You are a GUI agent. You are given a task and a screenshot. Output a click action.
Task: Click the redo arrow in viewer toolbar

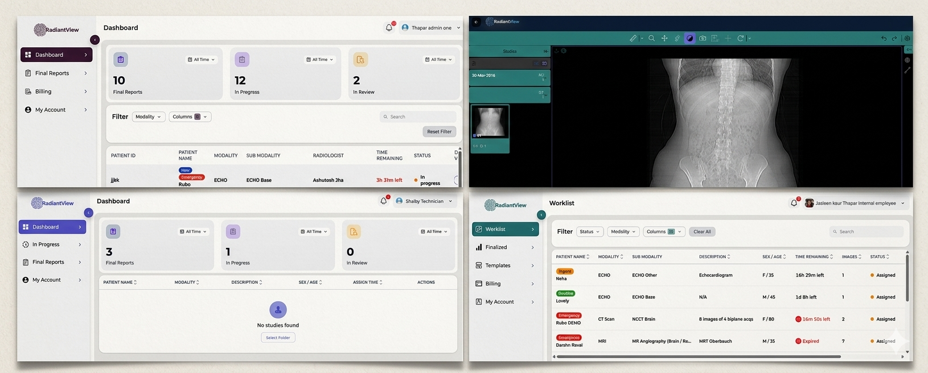[x=894, y=38]
